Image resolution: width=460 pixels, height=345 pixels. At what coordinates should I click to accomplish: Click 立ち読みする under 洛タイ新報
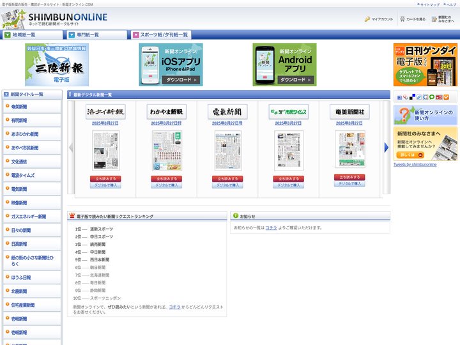pyautogui.click(x=105, y=179)
